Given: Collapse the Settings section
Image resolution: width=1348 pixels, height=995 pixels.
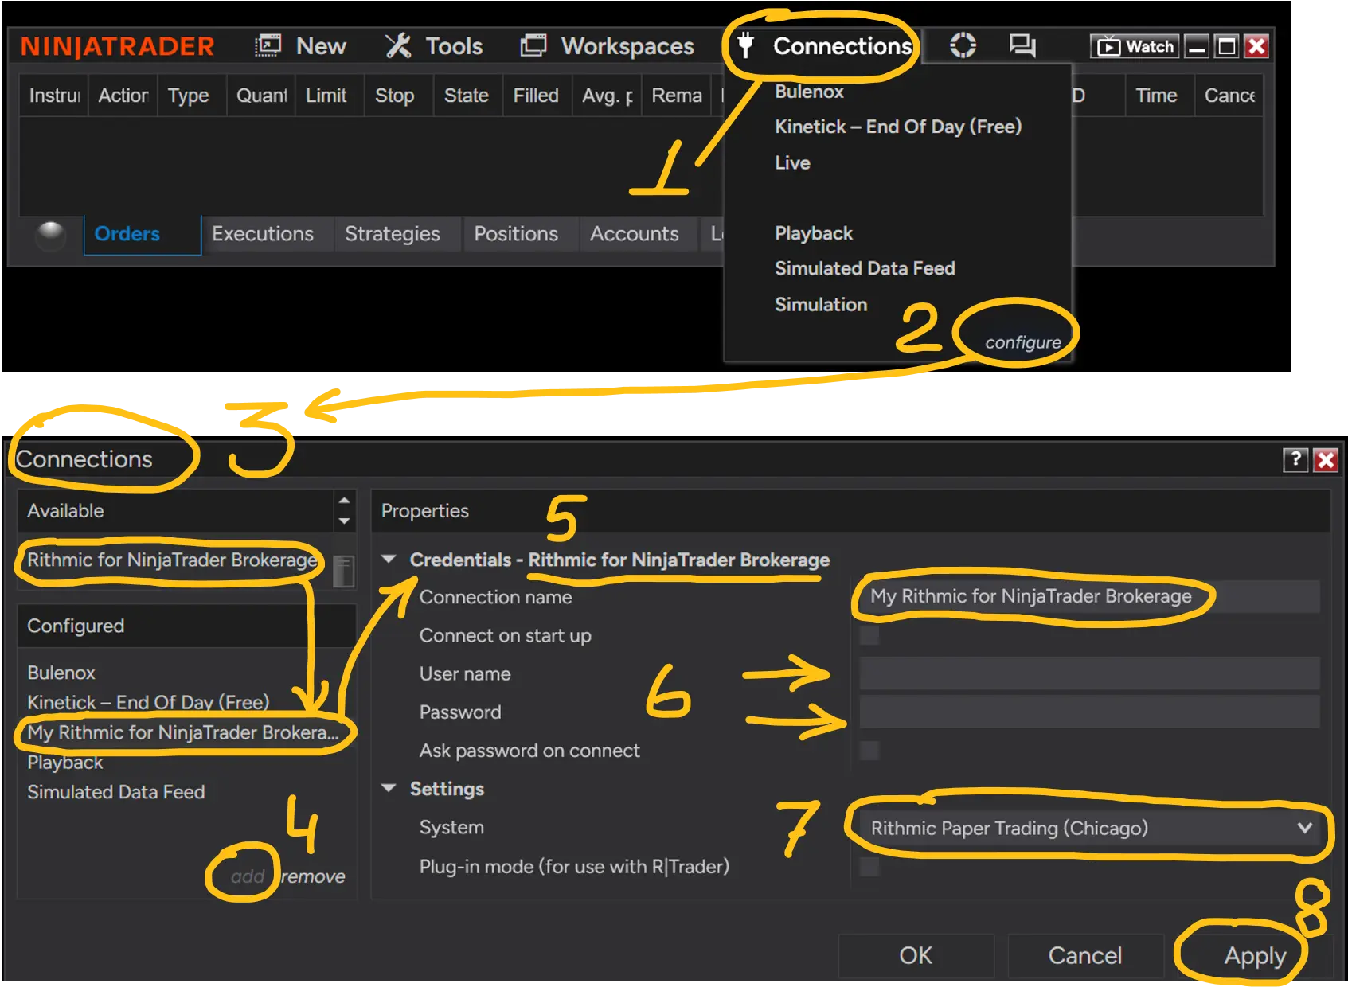Looking at the screenshot, I should click(x=389, y=789).
